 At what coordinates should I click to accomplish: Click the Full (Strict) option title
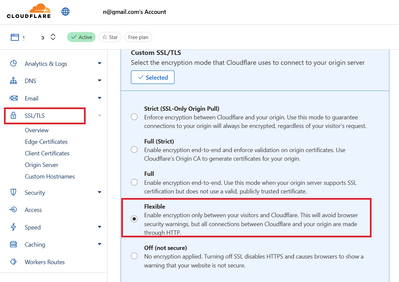(159, 141)
